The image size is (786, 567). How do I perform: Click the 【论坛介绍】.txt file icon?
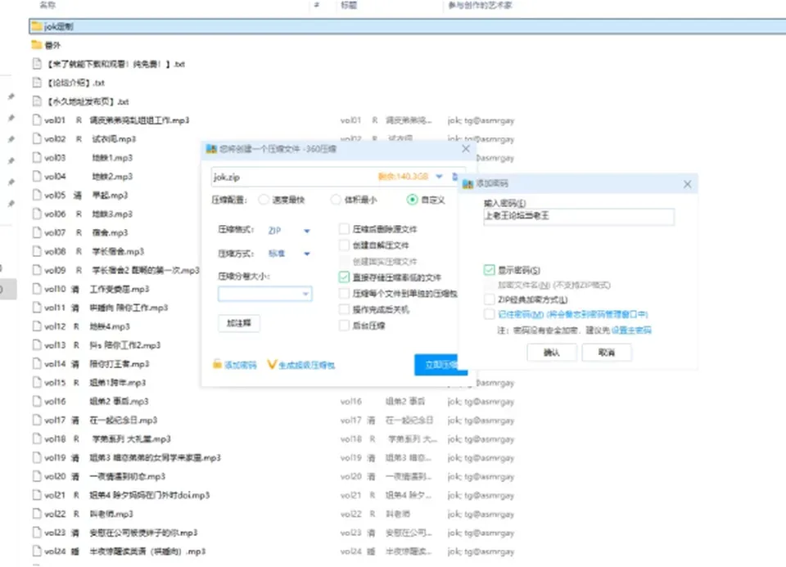(37, 83)
